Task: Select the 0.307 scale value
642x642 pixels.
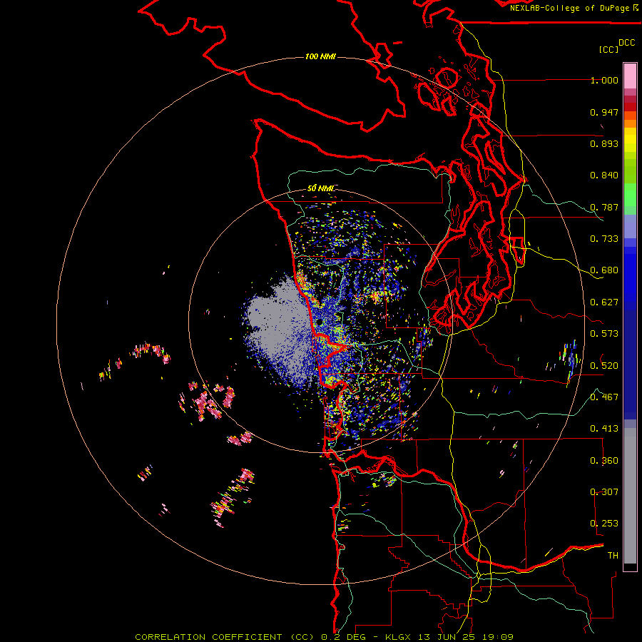Action: pyautogui.click(x=604, y=491)
